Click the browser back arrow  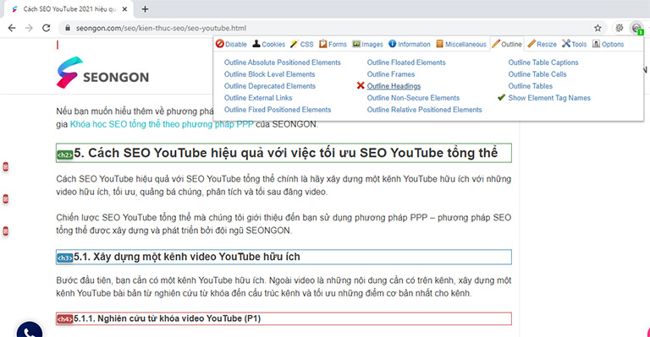coord(12,28)
